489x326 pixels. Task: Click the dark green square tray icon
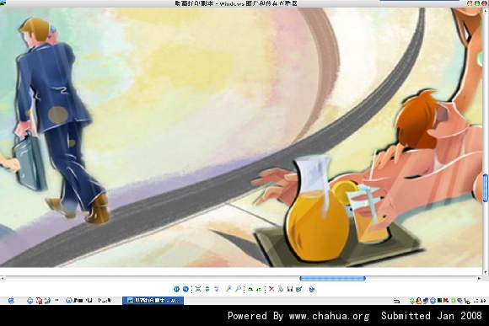439,301
